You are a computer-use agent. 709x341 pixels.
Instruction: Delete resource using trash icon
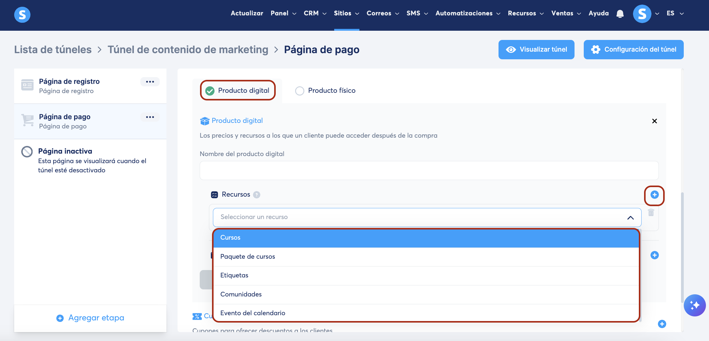coord(651,212)
